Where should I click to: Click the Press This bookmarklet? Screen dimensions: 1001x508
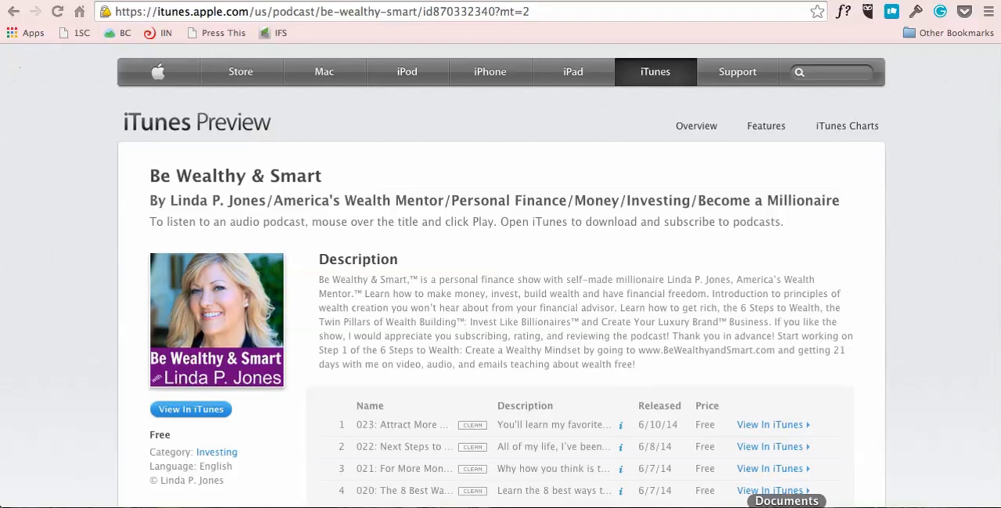pyautogui.click(x=216, y=33)
